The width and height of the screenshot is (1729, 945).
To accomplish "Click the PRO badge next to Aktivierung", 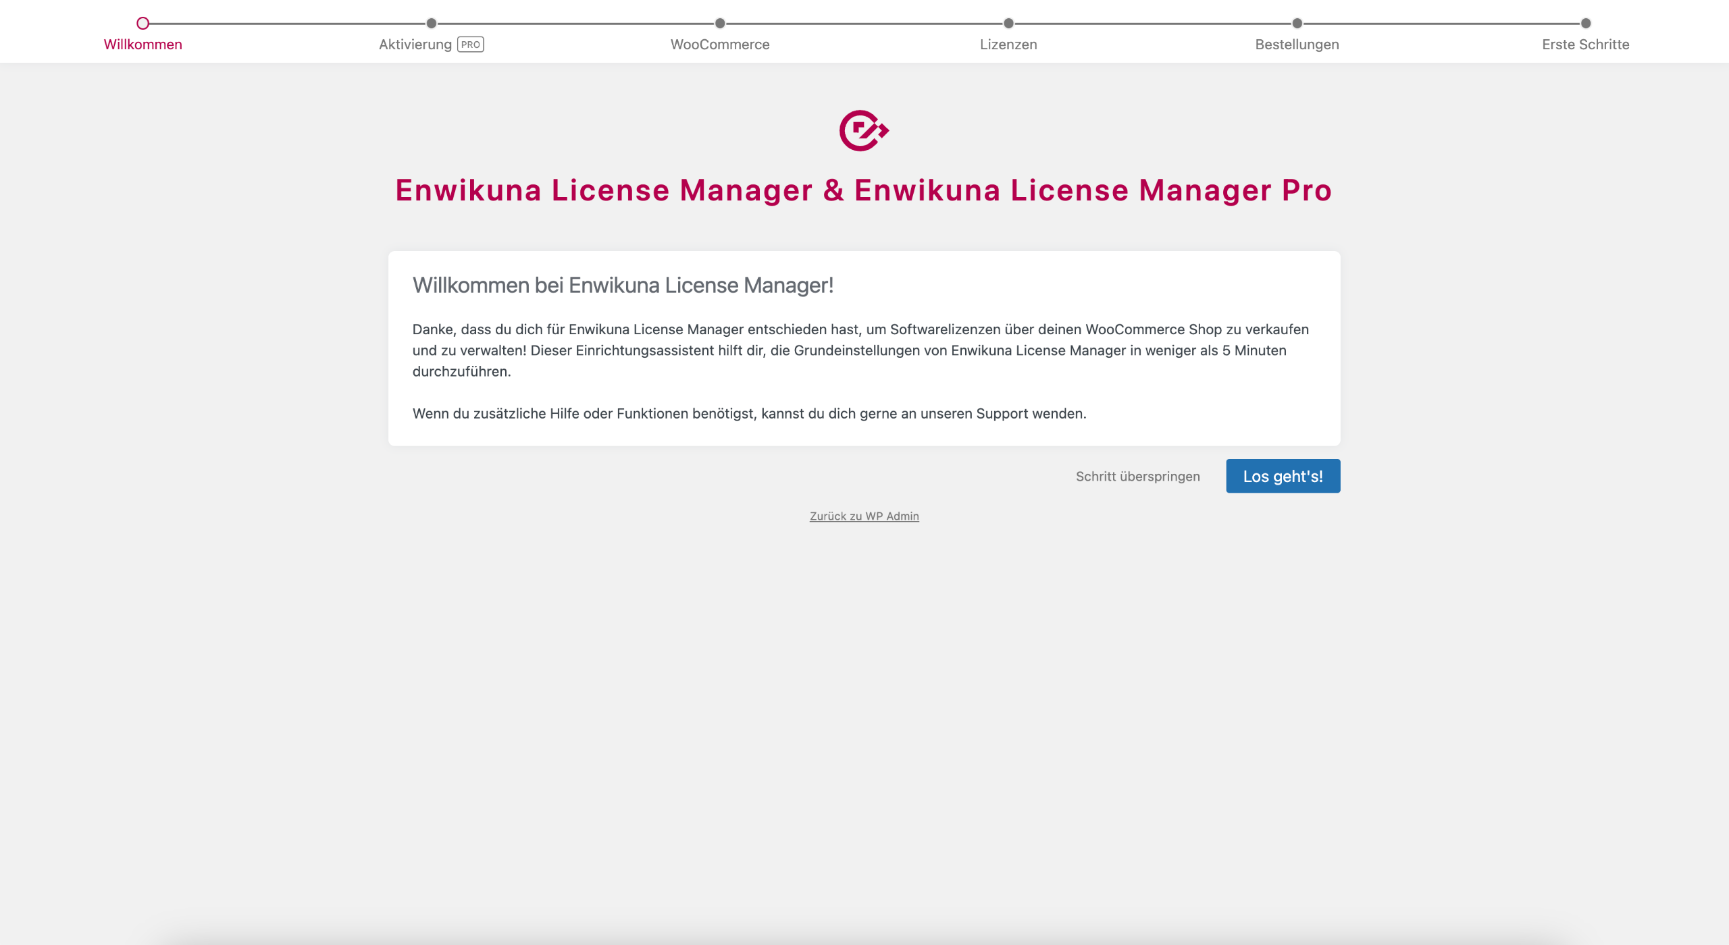I will 471,45.
